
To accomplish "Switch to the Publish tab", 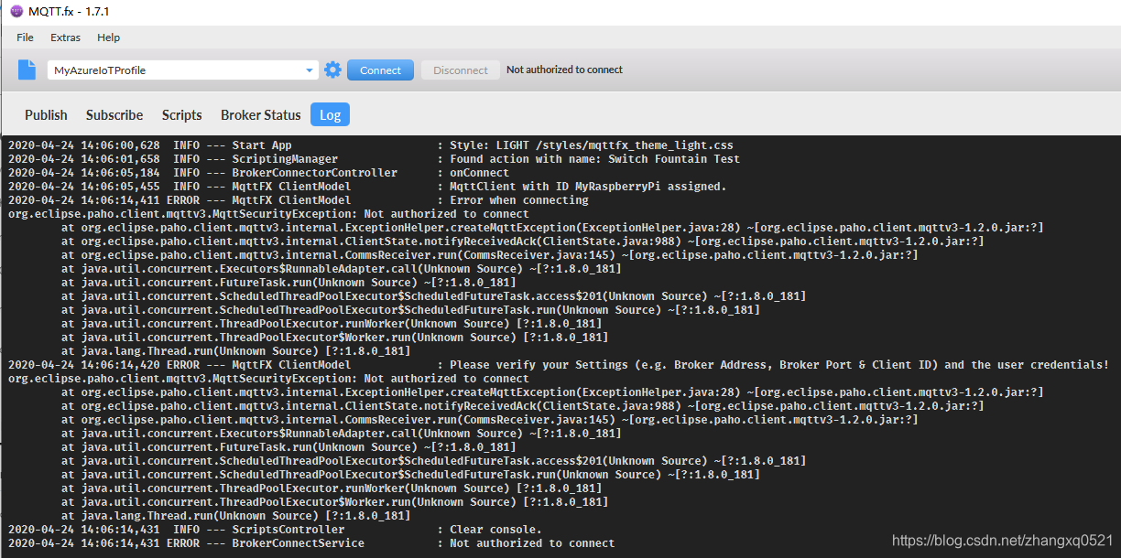I will click(x=46, y=114).
